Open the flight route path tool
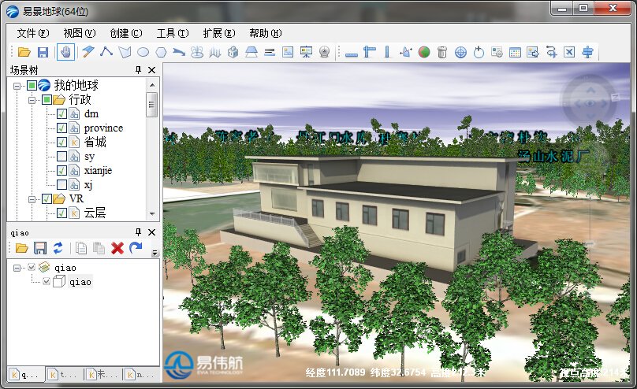This screenshot has height=389, width=637. point(551,52)
